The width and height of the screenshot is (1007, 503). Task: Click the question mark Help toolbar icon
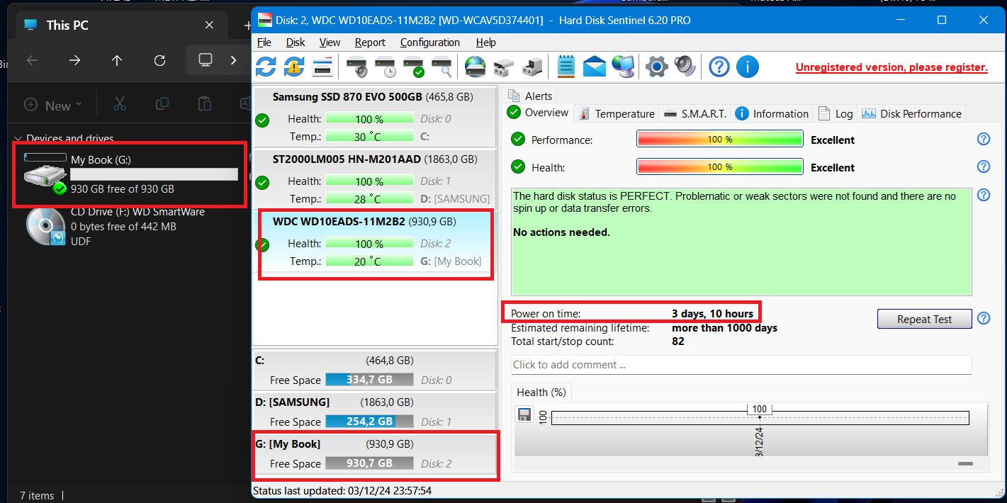tap(719, 67)
